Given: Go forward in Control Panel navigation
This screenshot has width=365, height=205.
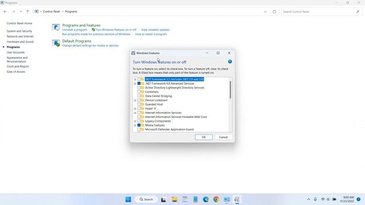Looking at the screenshot, I should pos(13,11).
